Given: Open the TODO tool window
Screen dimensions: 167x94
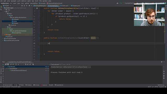Looking at the screenshot, I should 21,85.
